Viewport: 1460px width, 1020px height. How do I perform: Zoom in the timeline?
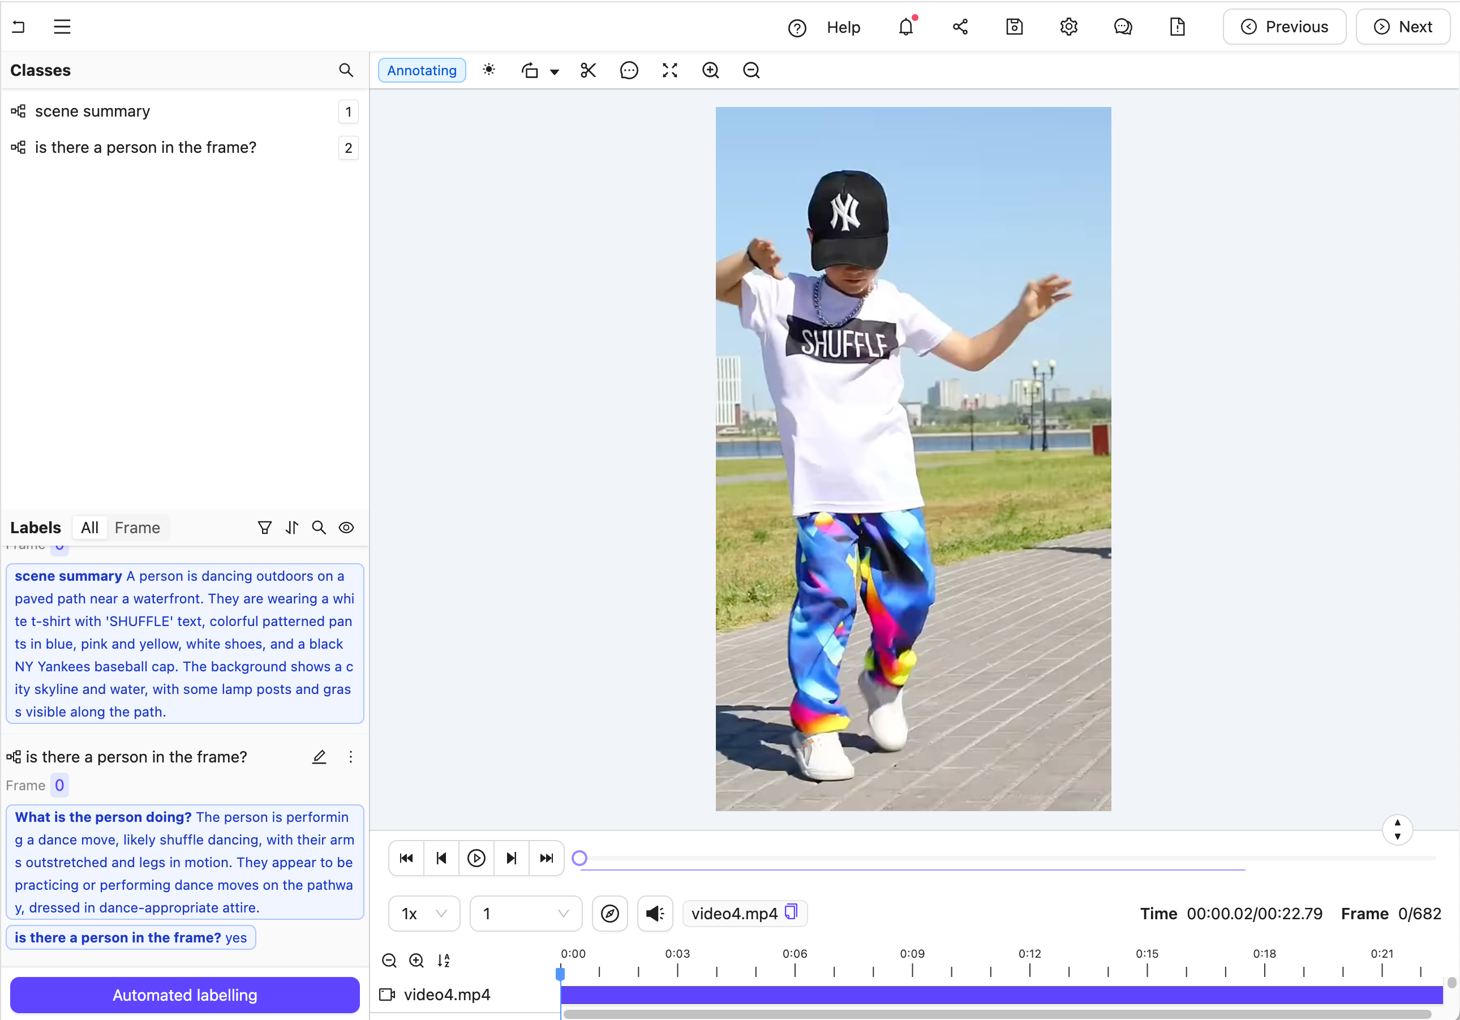pyautogui.click(x=416, y=960)
